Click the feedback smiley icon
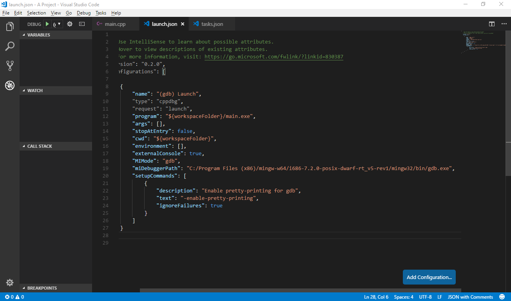The image size is (511, 301). [x=502, y=297]
